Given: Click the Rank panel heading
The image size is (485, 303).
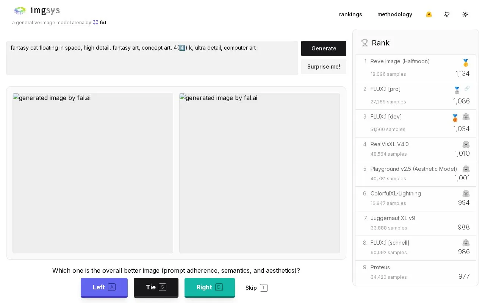Looking at the screenshot, I should click(381, 43).
